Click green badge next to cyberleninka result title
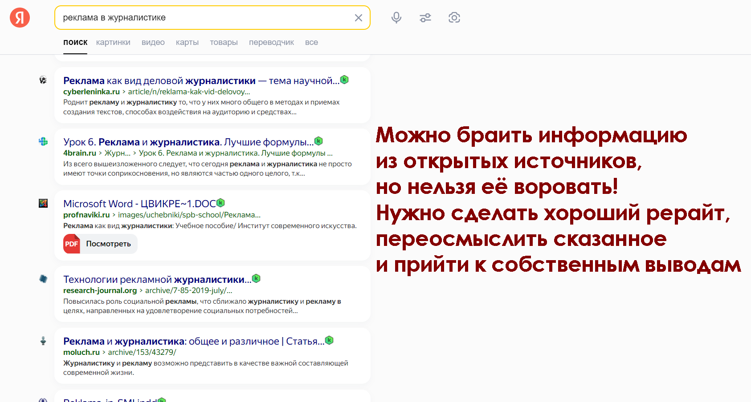 (x=344, y=80)
